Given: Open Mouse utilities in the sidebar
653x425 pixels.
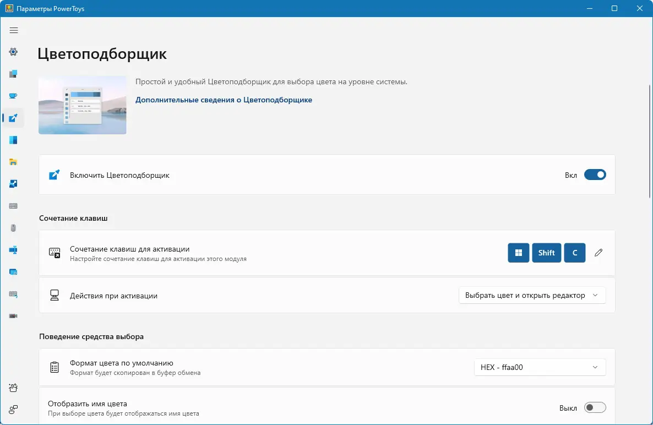Looking at the screenshot, I should click(x=14, y=228).
